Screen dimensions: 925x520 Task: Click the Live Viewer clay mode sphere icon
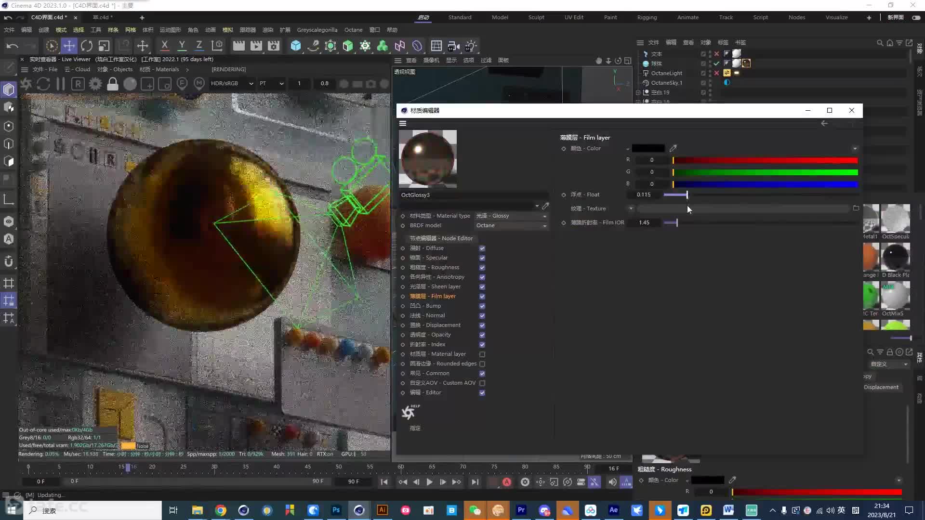click(x=130, y=84)
